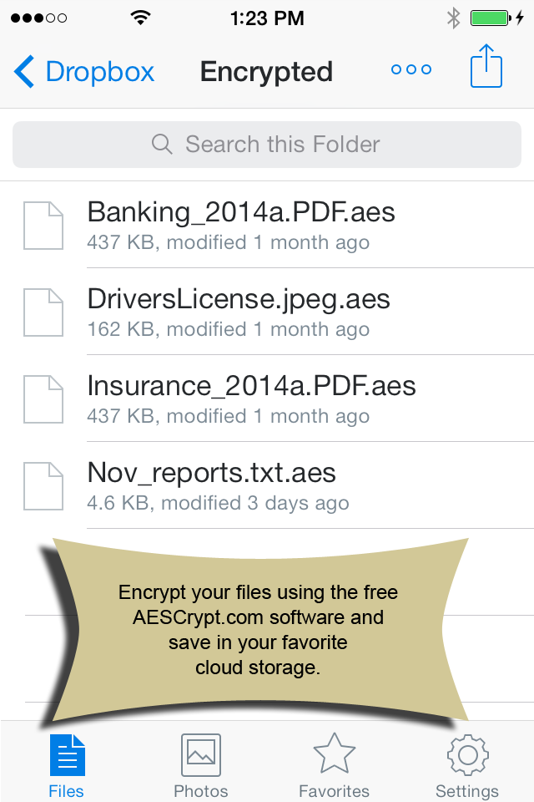This screenshot has width=534, height=802.
Task: Go back to Dropbox folder
Action: [84, 72]
